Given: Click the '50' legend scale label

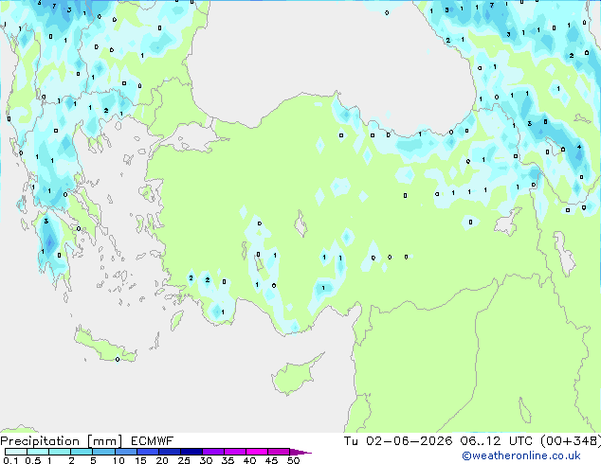Looking at the screenshot, I should click(294, 460).
